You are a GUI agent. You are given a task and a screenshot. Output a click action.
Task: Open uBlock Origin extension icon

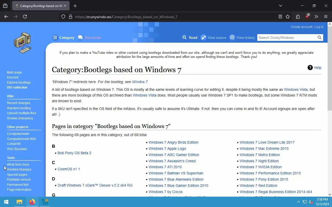307,16
